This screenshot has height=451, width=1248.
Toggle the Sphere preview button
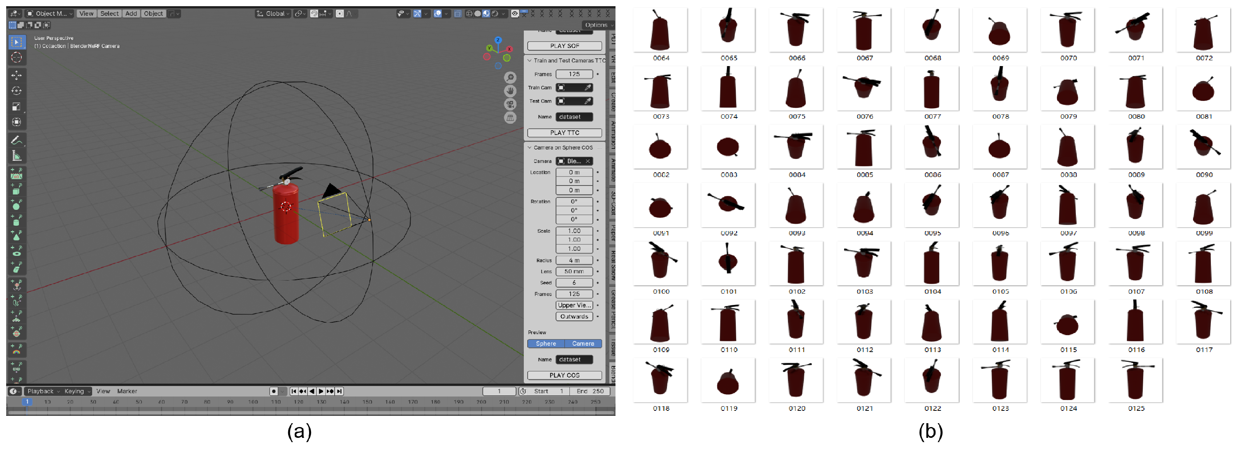[x=545, y=344]
